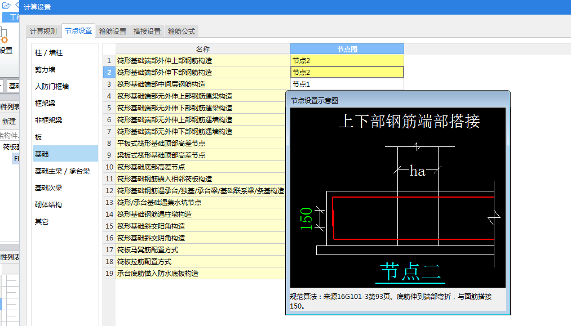Viewport: 571px width, 326px height.
Task: Select row 筏板马凳筋配置方式
Action: tap(201, 249)
